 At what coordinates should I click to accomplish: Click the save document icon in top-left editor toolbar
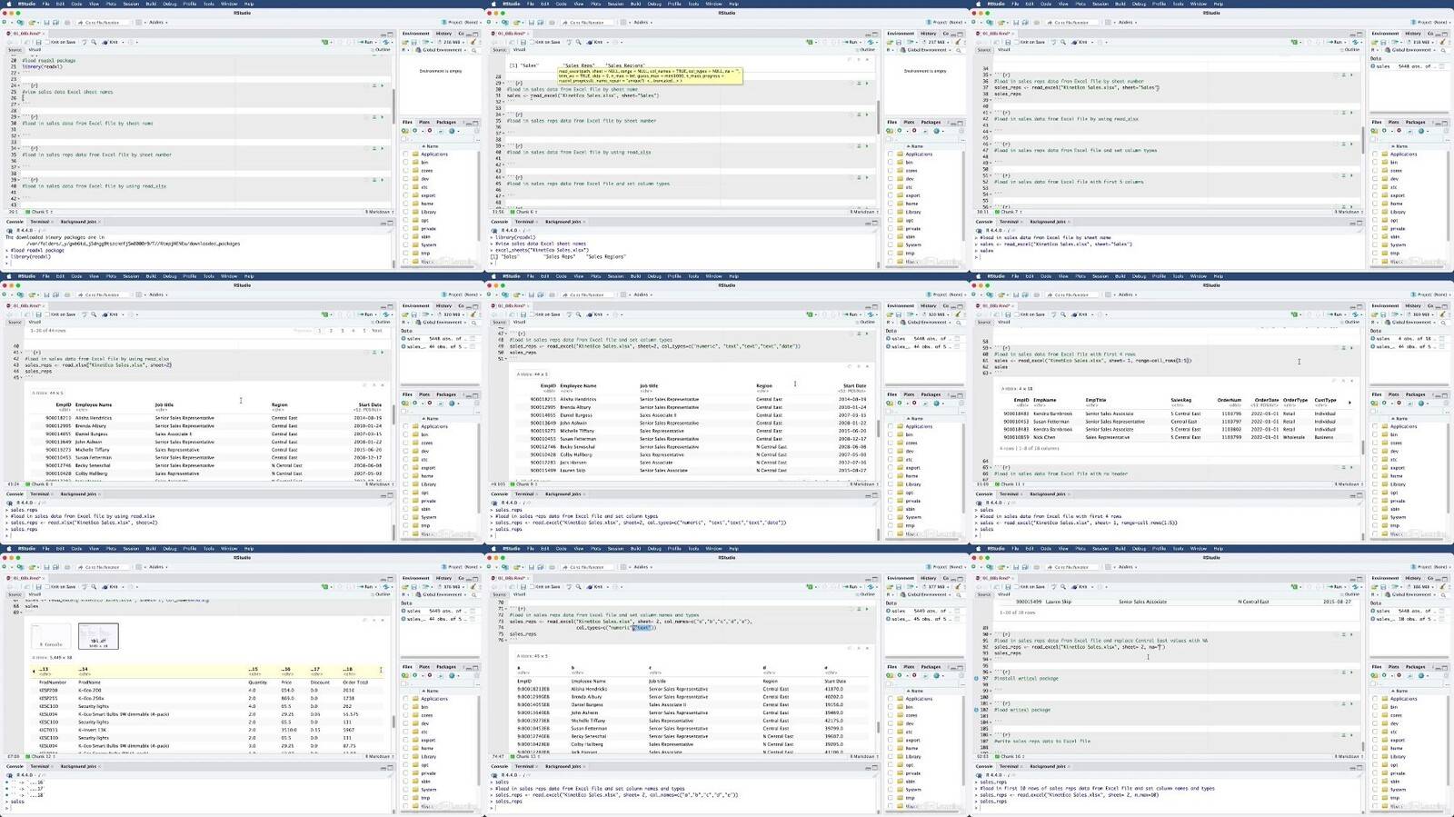pos(38,42)
